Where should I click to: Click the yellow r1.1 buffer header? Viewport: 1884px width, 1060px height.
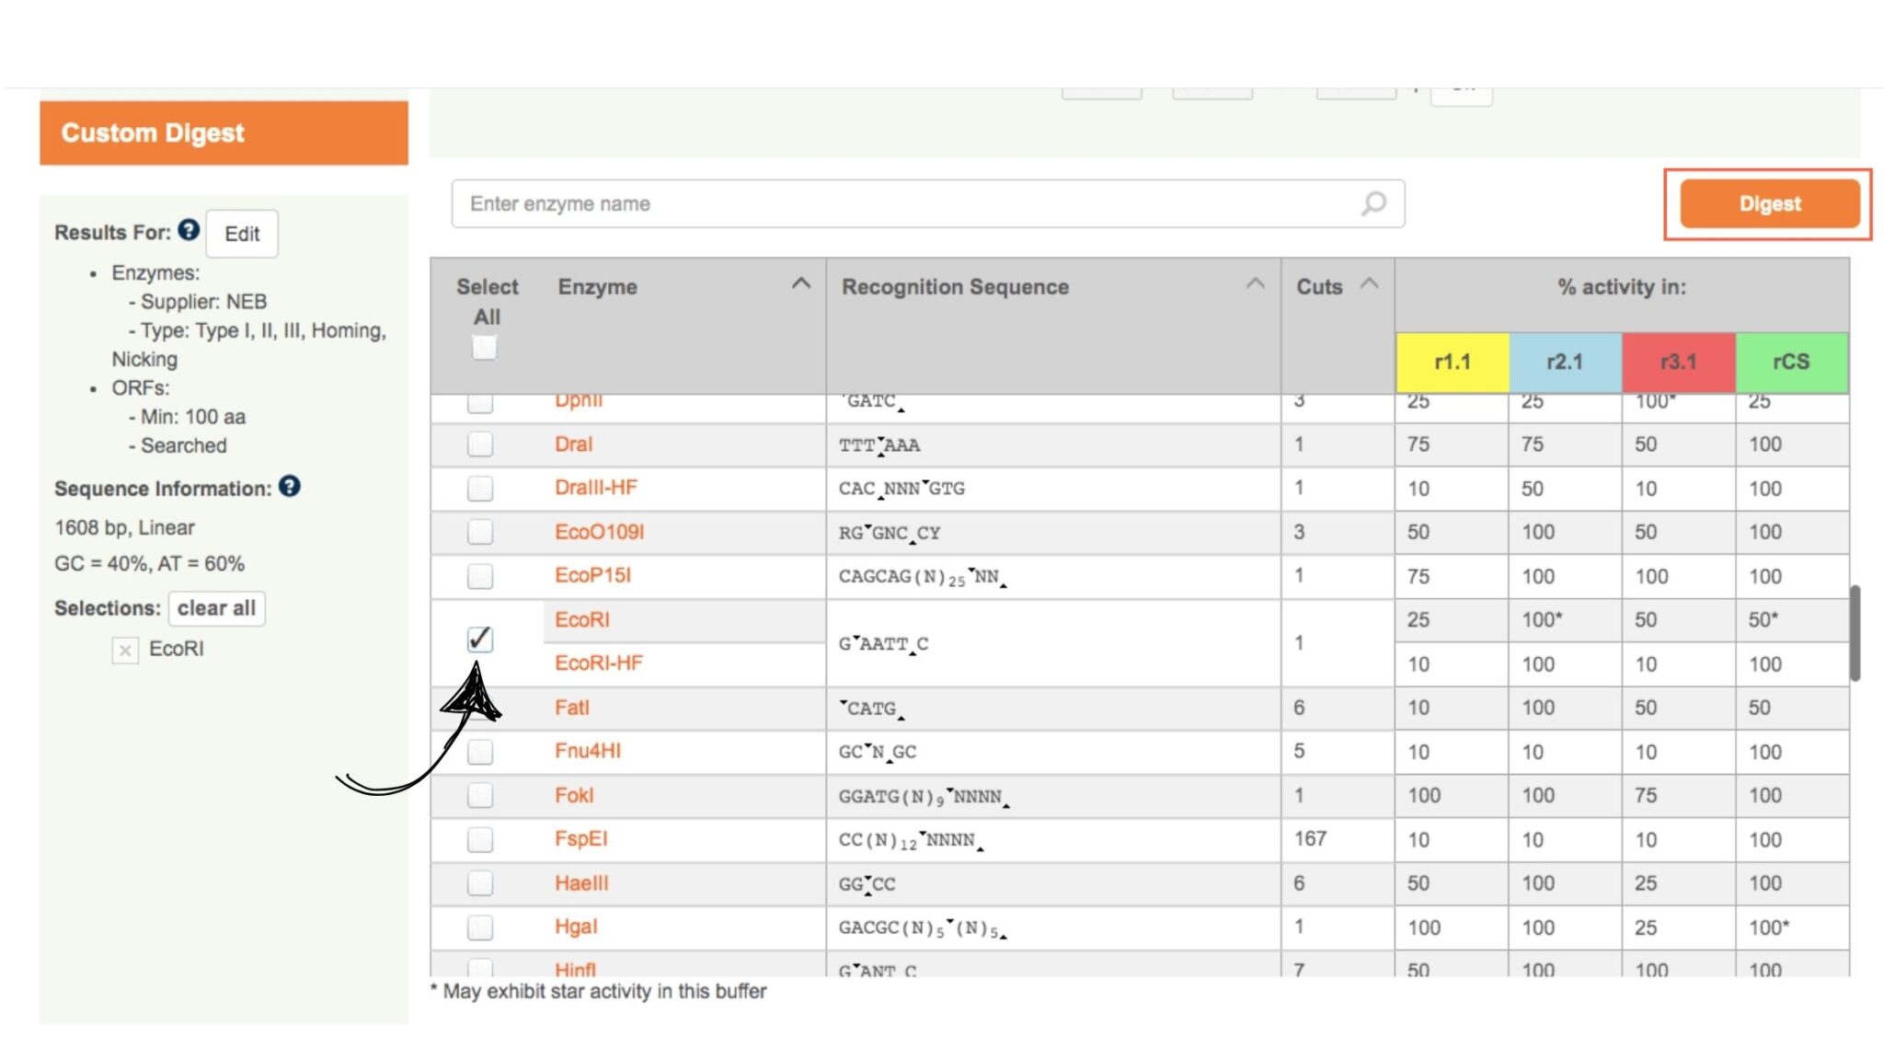[x=1452, y=363]
